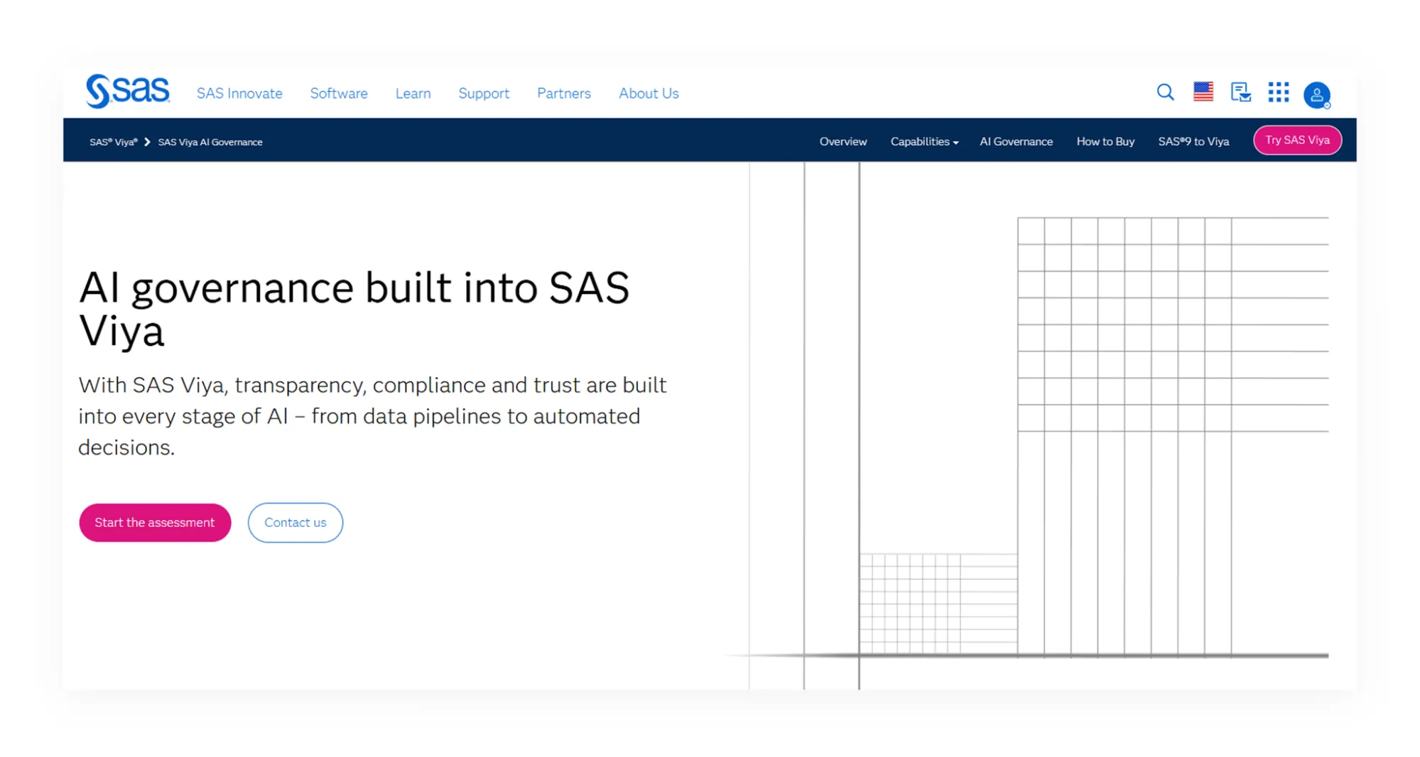Click the US flag region selector

tap(1203, 92)
